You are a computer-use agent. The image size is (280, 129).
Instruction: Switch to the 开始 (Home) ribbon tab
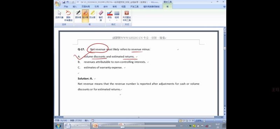pos(66,7)
